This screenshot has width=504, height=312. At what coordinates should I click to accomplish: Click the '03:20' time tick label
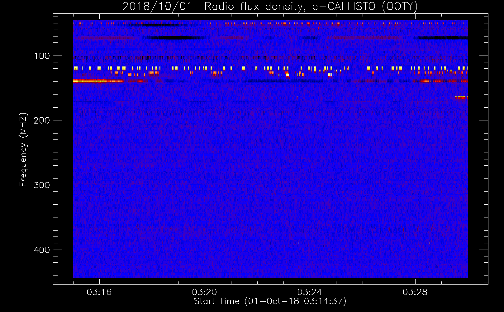click(x=204, y=292)
